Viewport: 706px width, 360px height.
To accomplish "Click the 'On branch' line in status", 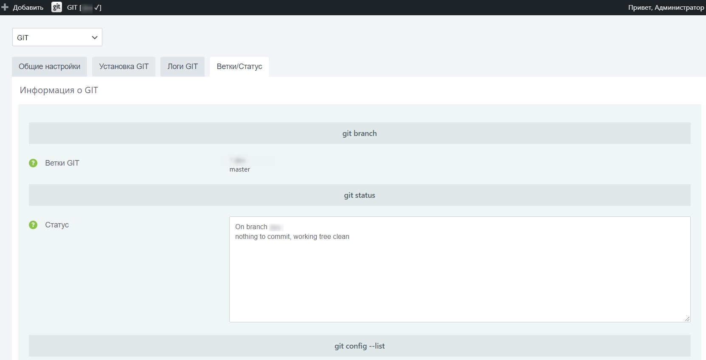I will pos(259,227).
